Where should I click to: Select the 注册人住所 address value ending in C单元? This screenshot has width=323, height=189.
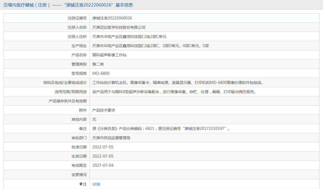coord(129,37)
